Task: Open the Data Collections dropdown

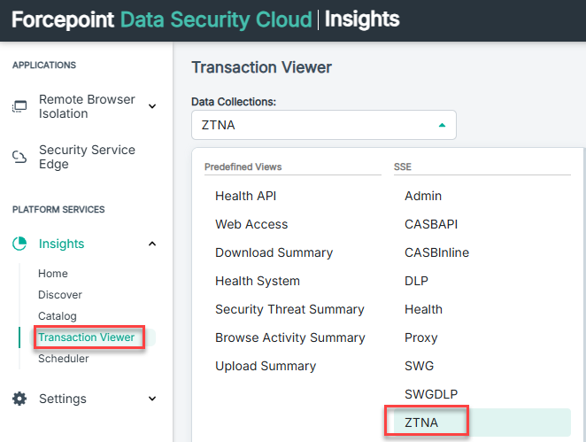Action: pos(323,125)
